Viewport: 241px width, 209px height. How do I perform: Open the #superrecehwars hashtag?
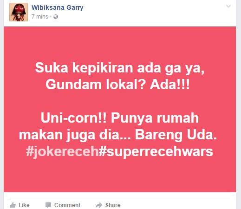click(x=156, y=151)
